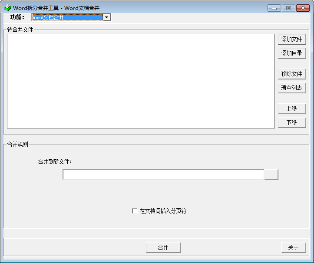Click 移除文件 to remove selected file
The width and height of the screenshot is (314, 263).
pyautogui.click(x=292, y=74)
